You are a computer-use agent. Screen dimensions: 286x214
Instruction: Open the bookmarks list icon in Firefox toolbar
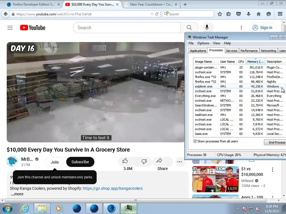[x=228, y=14]
